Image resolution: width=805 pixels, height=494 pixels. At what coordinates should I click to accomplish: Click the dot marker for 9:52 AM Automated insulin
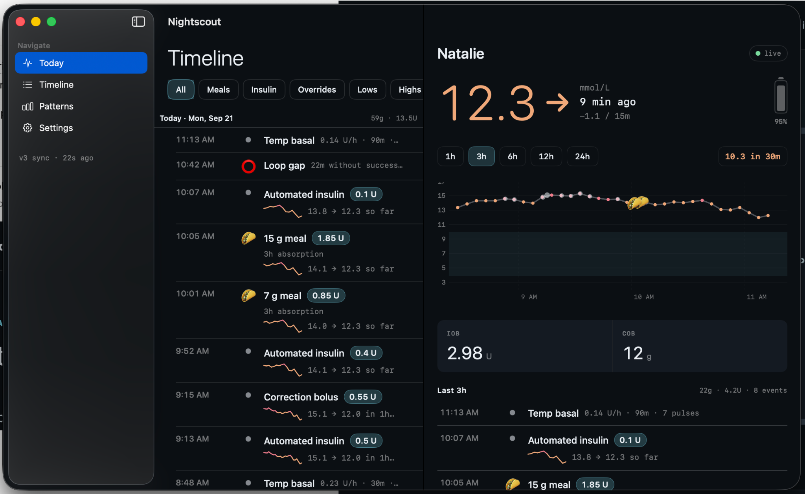pyautogui.click(x=248, y=351)
